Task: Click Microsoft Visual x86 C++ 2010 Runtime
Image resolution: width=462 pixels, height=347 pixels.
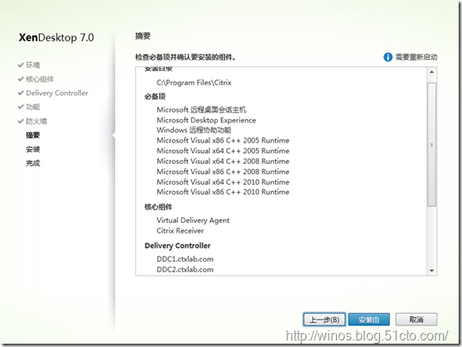Action: [223, 192]
